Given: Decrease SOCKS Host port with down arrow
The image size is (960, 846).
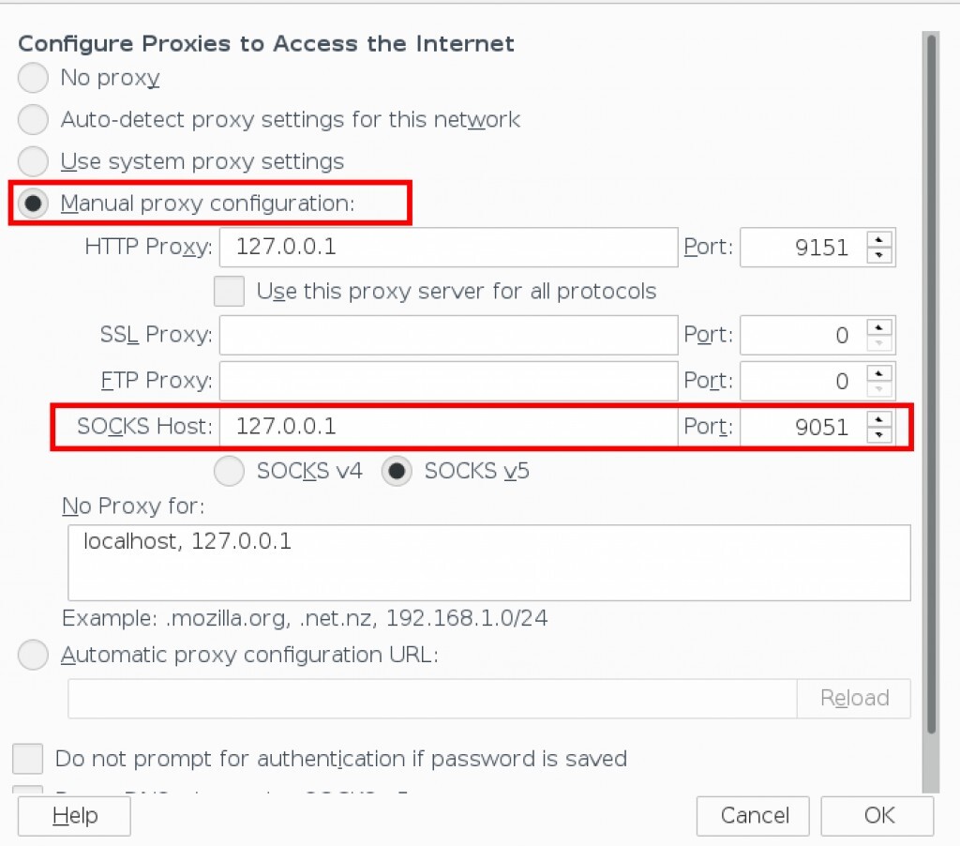Looking at the screenshot, I should point(879,435).
